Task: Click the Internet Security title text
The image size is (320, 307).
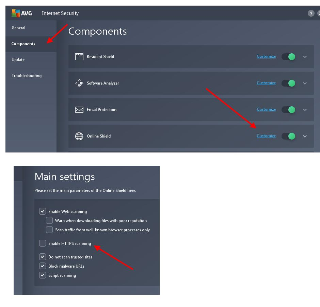Action: click(x=60, y=13)
